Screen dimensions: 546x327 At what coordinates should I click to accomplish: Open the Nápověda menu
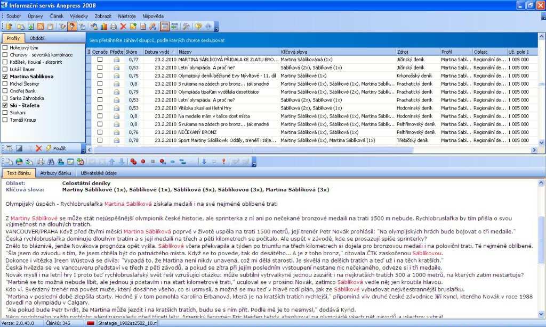[153, 16]
